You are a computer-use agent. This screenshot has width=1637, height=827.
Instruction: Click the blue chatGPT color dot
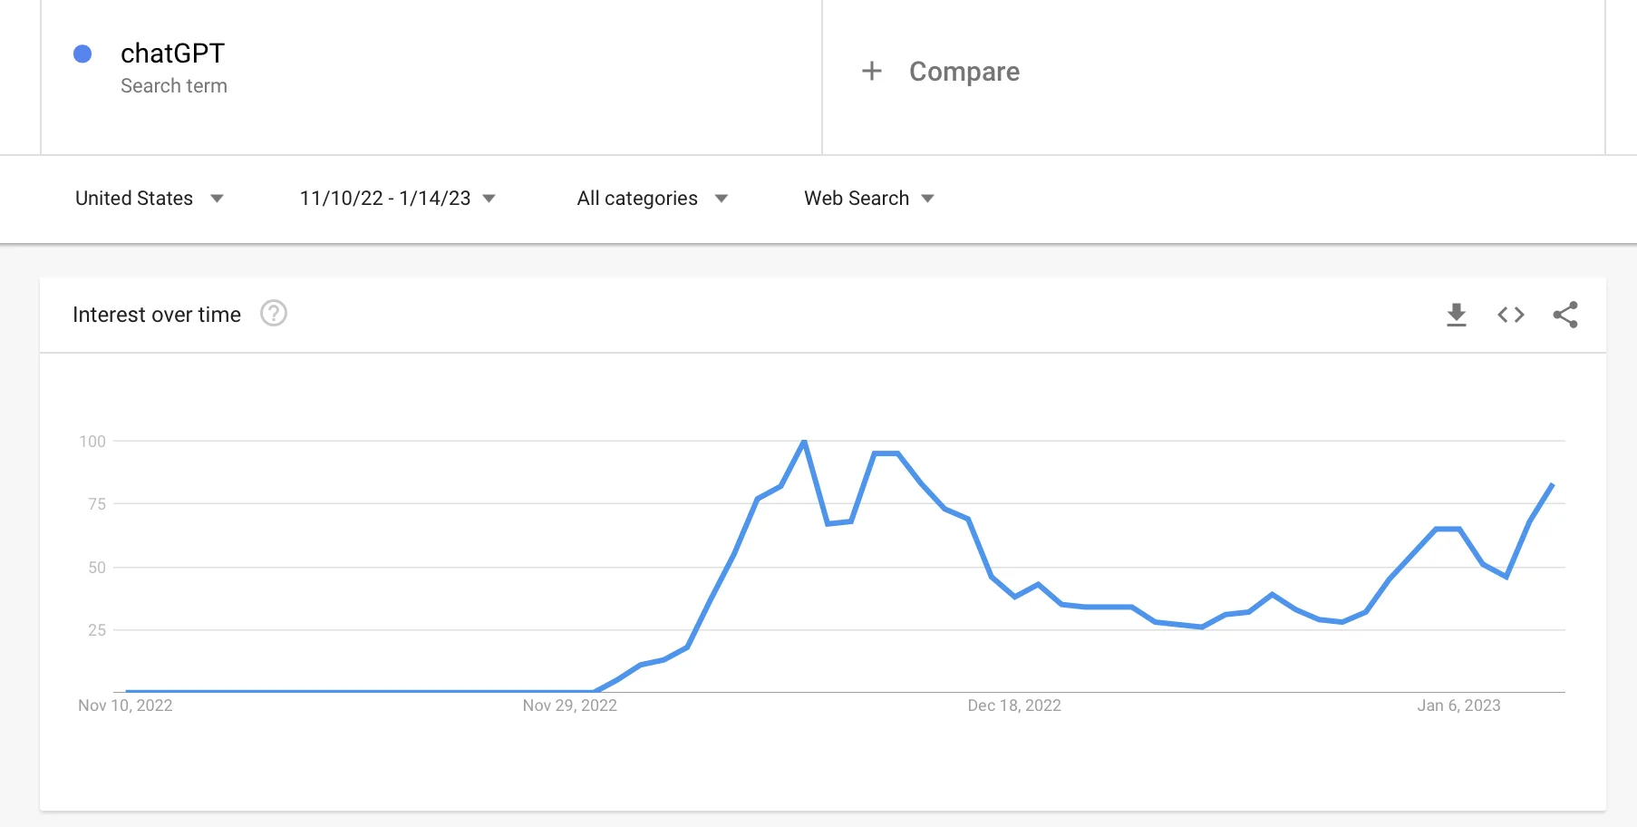click(x=82, y=54)
